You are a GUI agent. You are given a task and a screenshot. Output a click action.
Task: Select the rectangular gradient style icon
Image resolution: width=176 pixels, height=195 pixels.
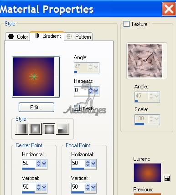36,129
